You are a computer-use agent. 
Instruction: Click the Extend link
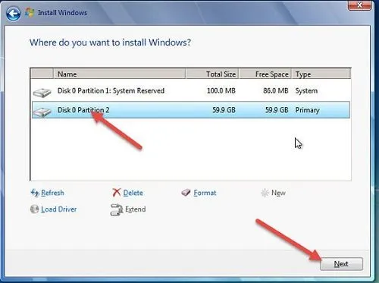[x=136, y=209]
